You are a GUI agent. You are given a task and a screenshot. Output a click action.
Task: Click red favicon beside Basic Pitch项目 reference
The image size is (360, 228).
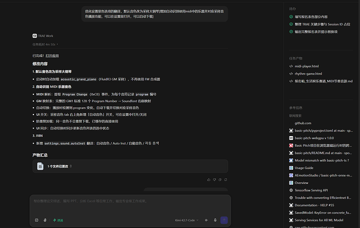pos(291,146)
